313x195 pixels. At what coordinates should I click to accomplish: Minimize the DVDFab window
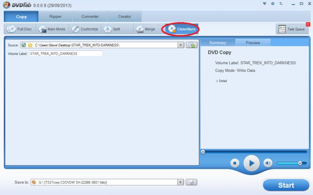(293, 4)
